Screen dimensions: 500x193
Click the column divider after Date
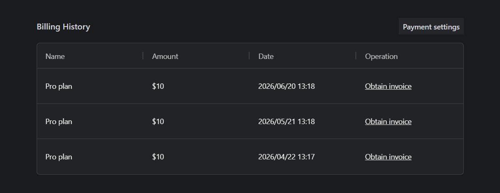coord(356,56)
